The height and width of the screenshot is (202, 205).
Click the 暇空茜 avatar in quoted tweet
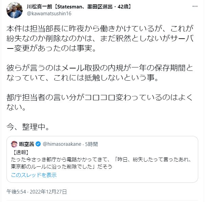(15, 144)
